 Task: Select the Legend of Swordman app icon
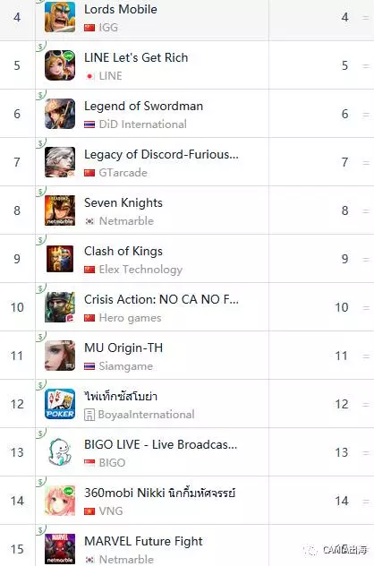tap(60, 114)
